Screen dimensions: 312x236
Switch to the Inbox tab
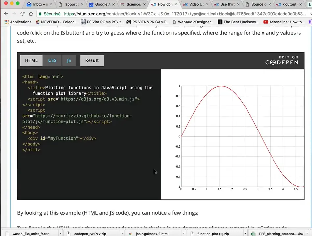coord(39,4)
